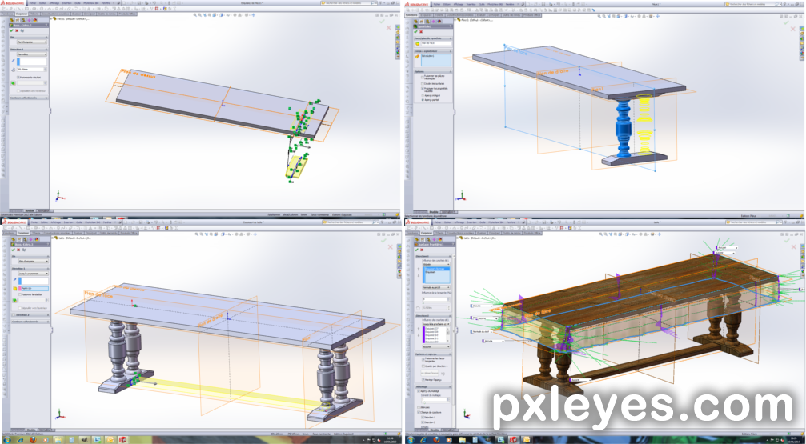Toggle Peigne de courbure checkbox
Viewport: 806px width, 444px height.
coord(419,412)
